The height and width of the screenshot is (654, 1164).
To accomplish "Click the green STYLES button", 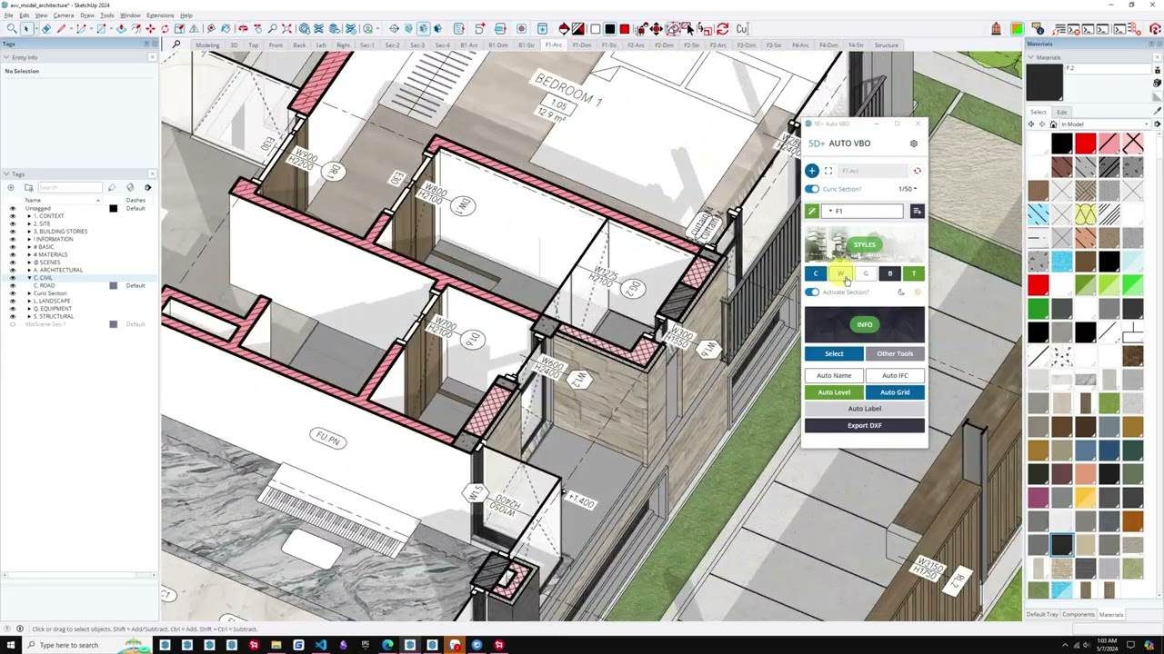I will [865, 244].
